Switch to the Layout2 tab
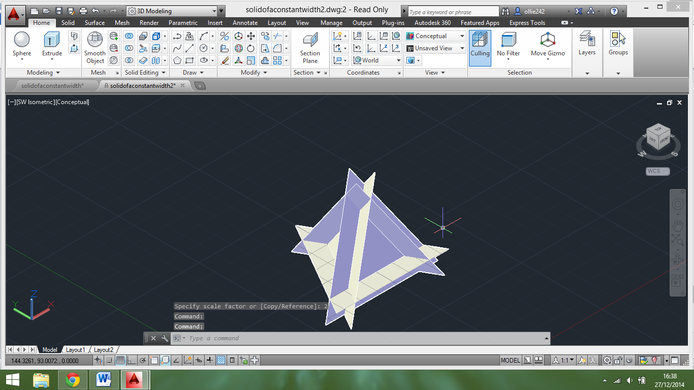The image size is (694, 390). tap(104, 350)
